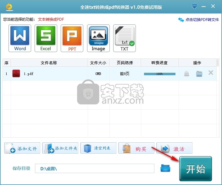Viewport: 222px width, 185px height.
Task: Click the 页码选择 column header
Action: (125, 63)
